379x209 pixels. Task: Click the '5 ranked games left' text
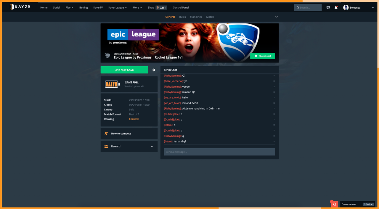coord(134,86)
